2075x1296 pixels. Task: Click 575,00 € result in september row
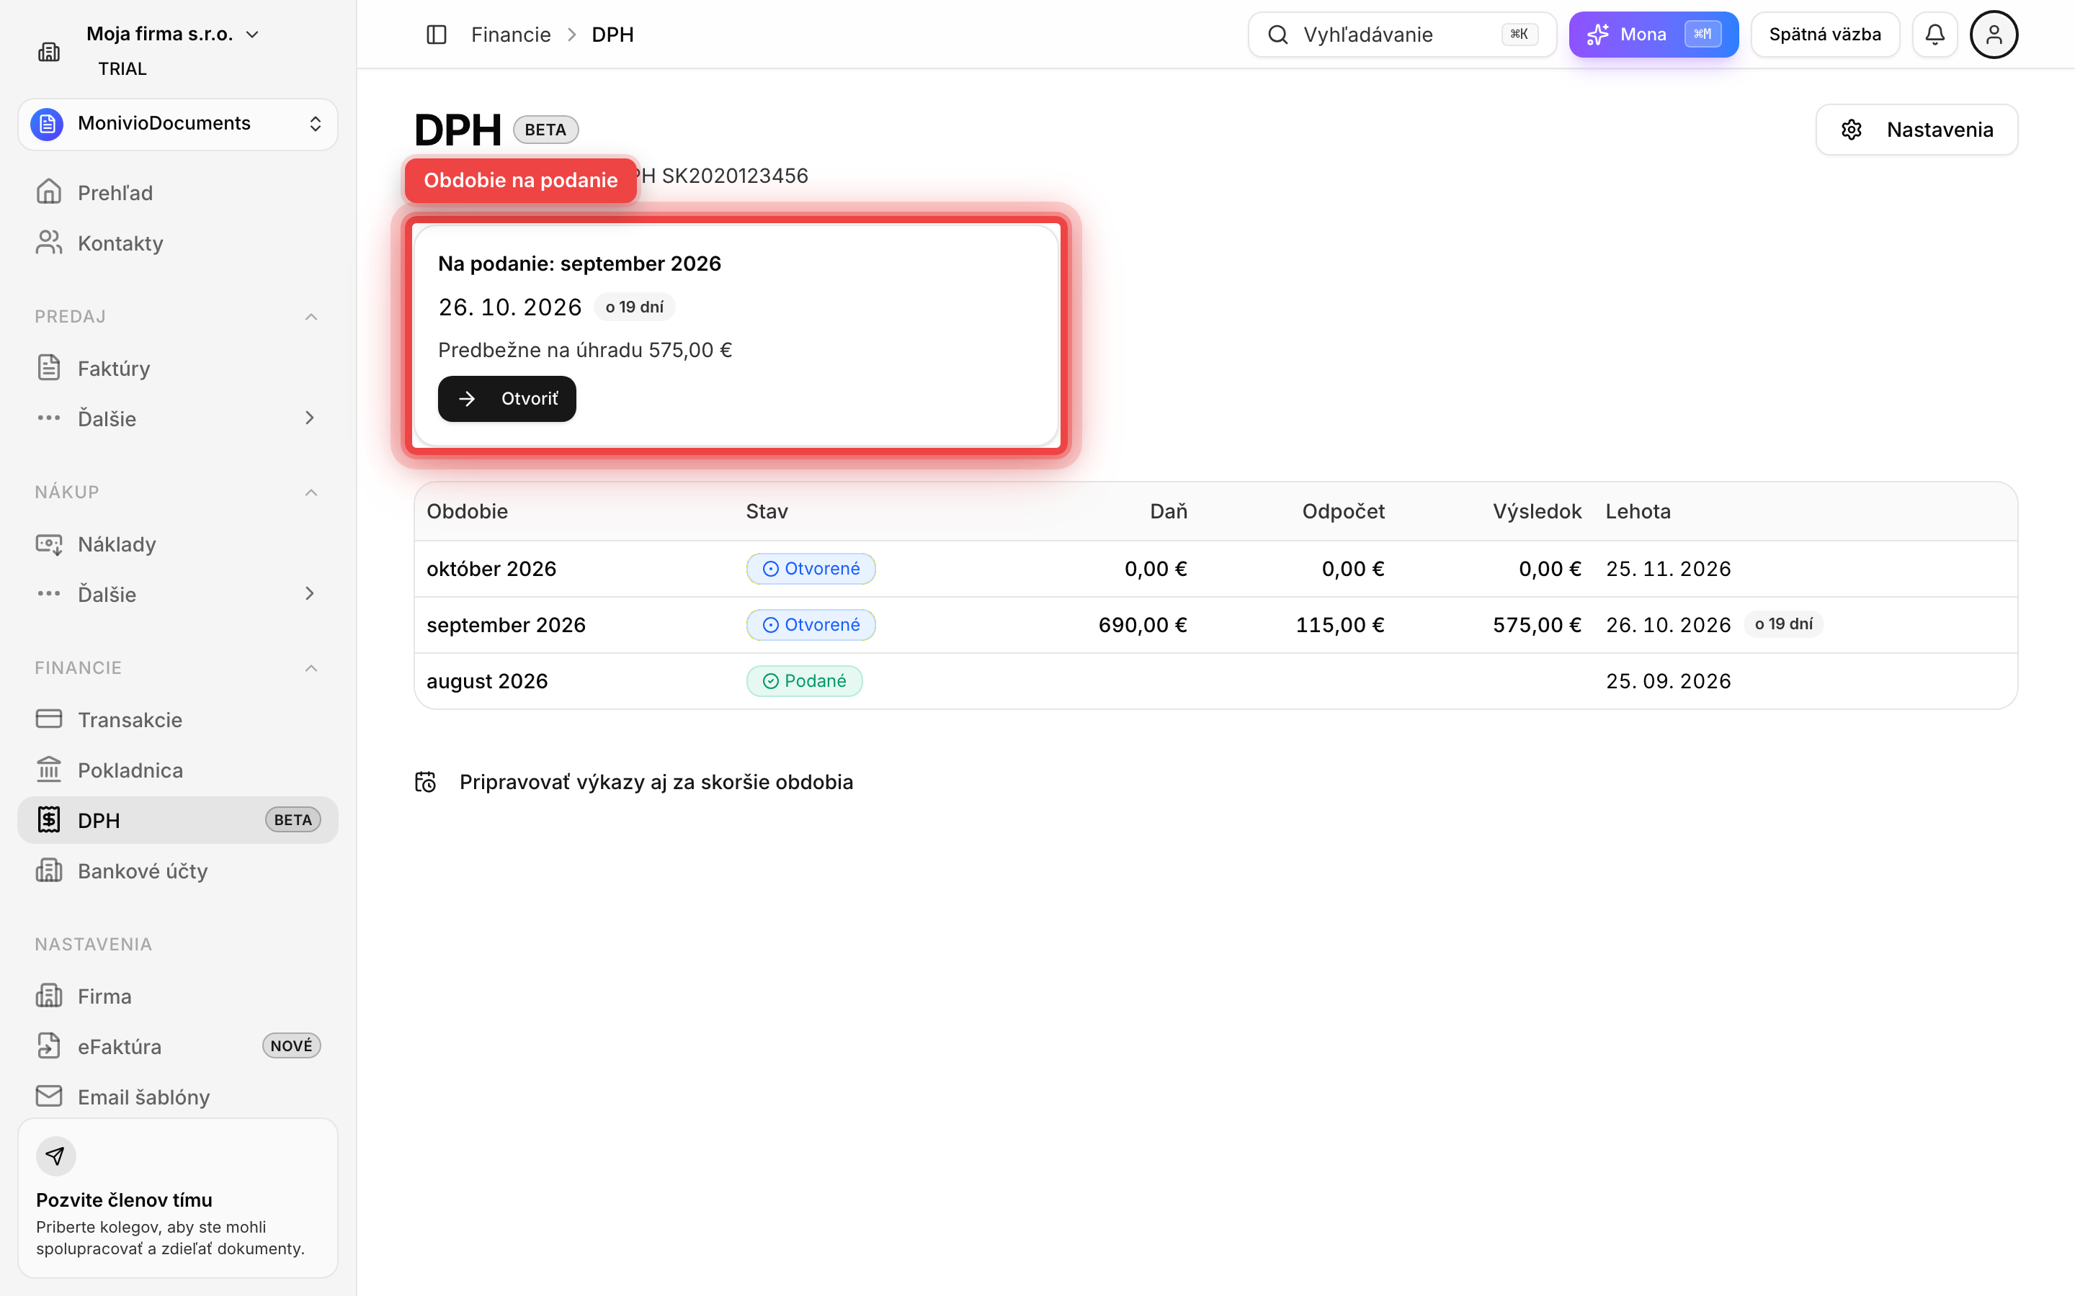[x=1537, y=625]
